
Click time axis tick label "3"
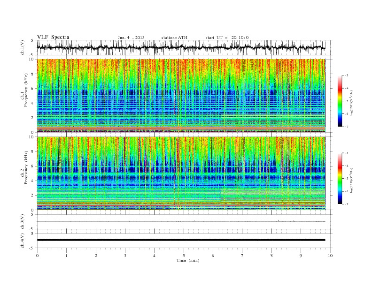point(125,256)
